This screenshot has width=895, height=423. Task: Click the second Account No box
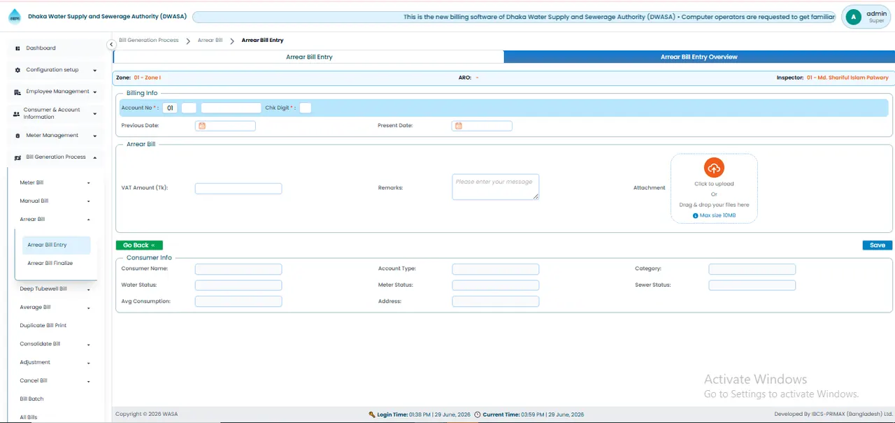[x=189, y=108]
